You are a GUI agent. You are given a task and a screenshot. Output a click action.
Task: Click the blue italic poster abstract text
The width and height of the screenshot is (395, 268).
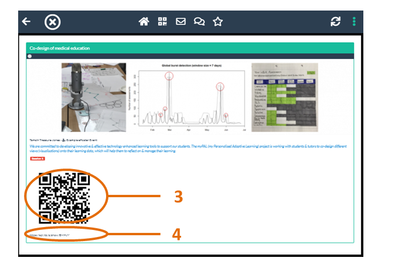pyautogui.click(x=188, y=149)
